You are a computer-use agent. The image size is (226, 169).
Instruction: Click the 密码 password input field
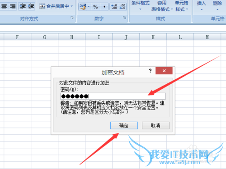[113, 96]
